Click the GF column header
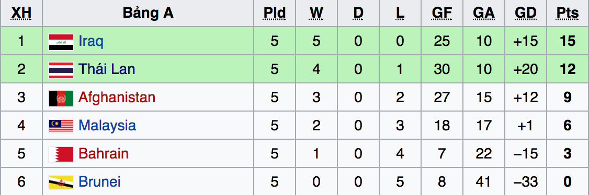The height and width of the screenshot is (195, 589). 441,14
